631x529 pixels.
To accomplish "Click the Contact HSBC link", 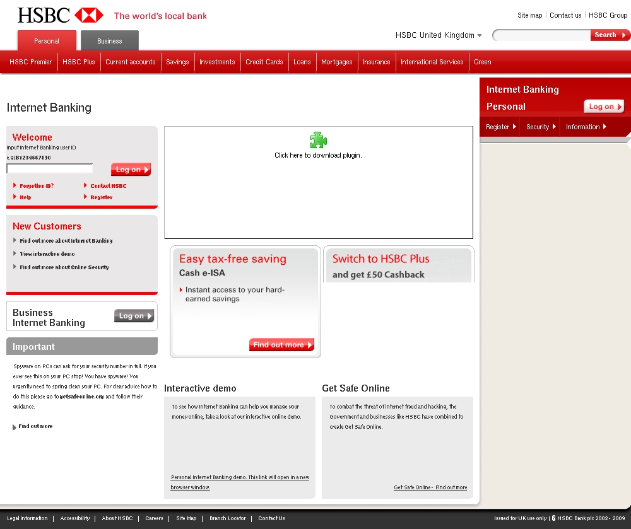I will 109,186.
